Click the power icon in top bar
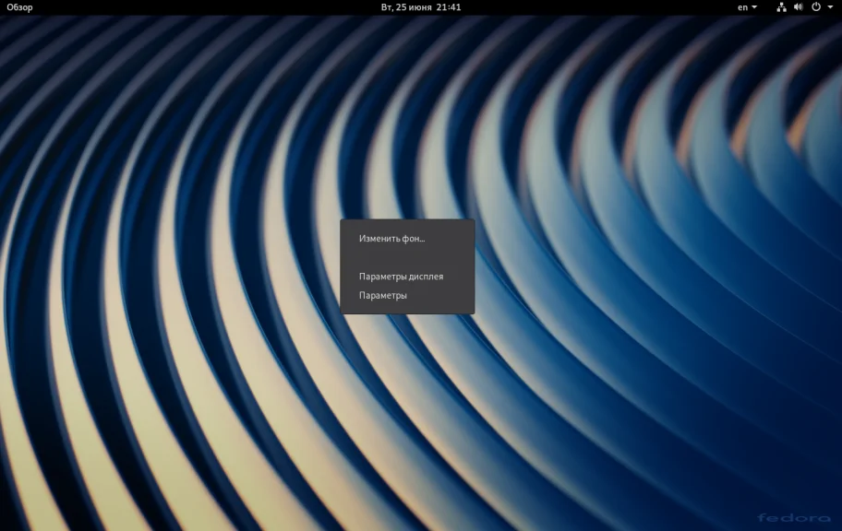The height and width of the screenshot is (531, 842). click(x=815, y=7)
